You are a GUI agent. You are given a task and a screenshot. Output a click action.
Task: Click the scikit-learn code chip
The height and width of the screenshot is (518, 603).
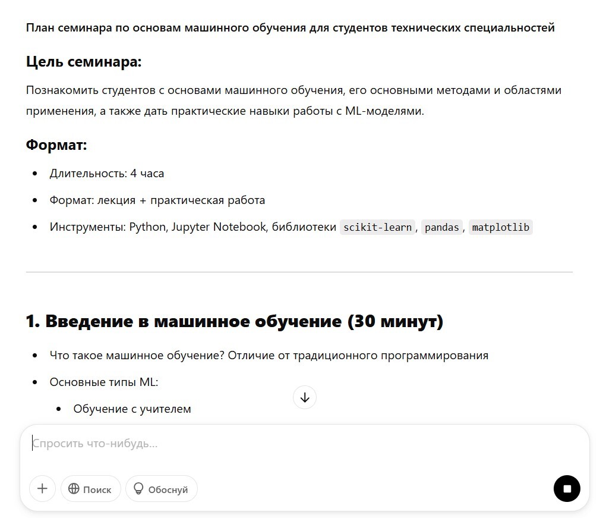[377, 227]
